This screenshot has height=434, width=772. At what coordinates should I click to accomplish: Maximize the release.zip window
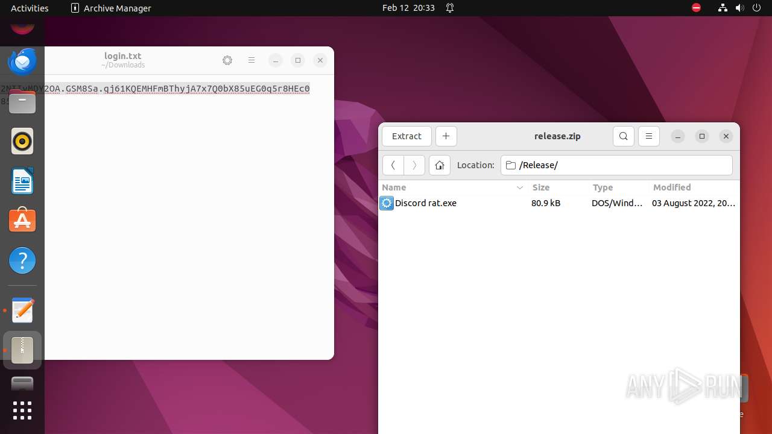(702, 136)
